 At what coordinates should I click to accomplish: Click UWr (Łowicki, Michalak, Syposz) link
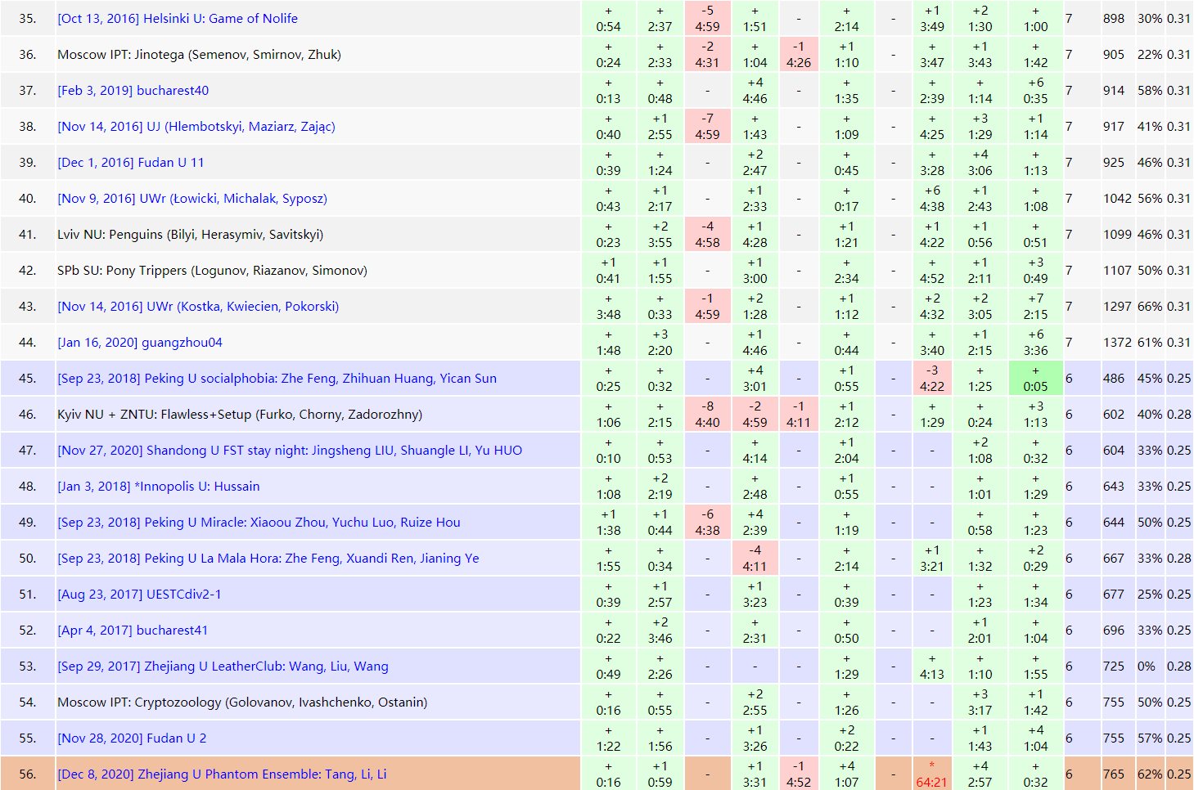[x=192, y=199]
